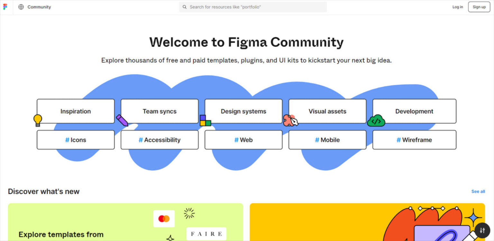Click the cursor sticker near Visual assets
Viewport: 494px width, 241px height.
291,121
